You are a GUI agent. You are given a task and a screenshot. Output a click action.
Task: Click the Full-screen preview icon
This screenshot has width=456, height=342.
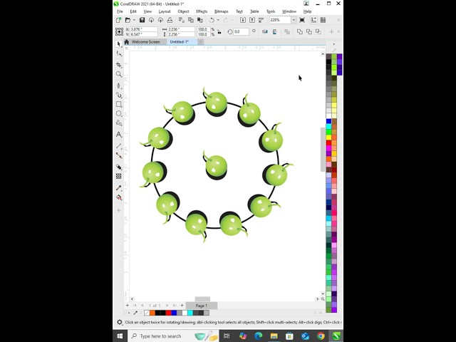(302, 20)
